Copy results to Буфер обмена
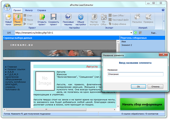The height and width of the screenshot is (119, 170). [117, 24]
